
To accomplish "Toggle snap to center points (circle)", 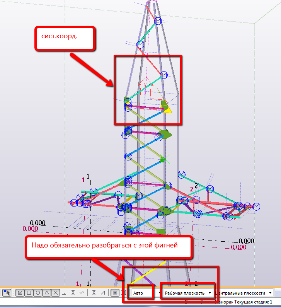I will click(38, 293).
